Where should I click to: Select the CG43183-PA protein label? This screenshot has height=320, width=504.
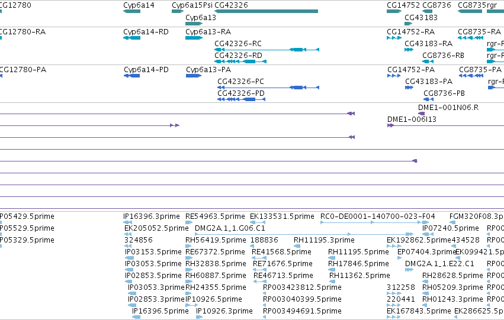pyautogui.click(x=429, y=82)
